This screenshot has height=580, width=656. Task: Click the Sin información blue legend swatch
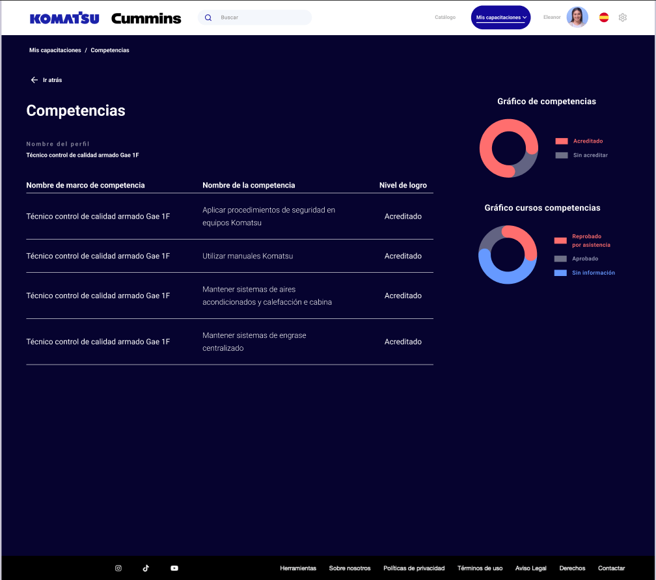pos(560,273)
